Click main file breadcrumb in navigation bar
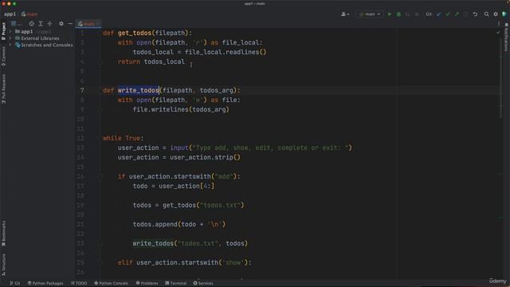Image resolution: width=510 pixels, height=287 pixels. click(x=29, y=14)
